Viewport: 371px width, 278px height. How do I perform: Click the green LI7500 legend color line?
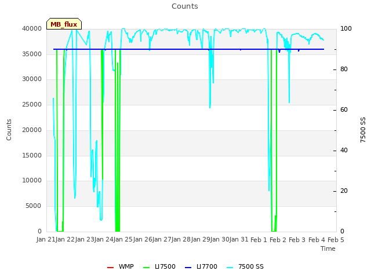tap(147, 268)
